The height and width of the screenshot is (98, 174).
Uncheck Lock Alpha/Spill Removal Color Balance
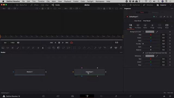(143, 53)
